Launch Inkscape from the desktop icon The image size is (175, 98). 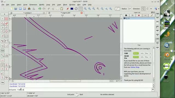click(166, 78)
